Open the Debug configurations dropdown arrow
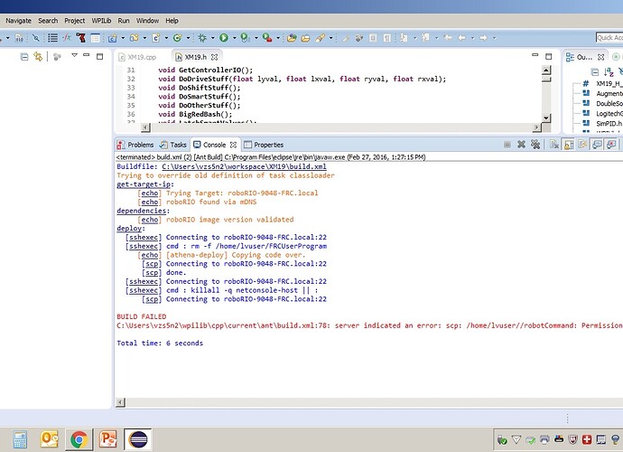This screenshot has width=623, height=452. point(212,38)
